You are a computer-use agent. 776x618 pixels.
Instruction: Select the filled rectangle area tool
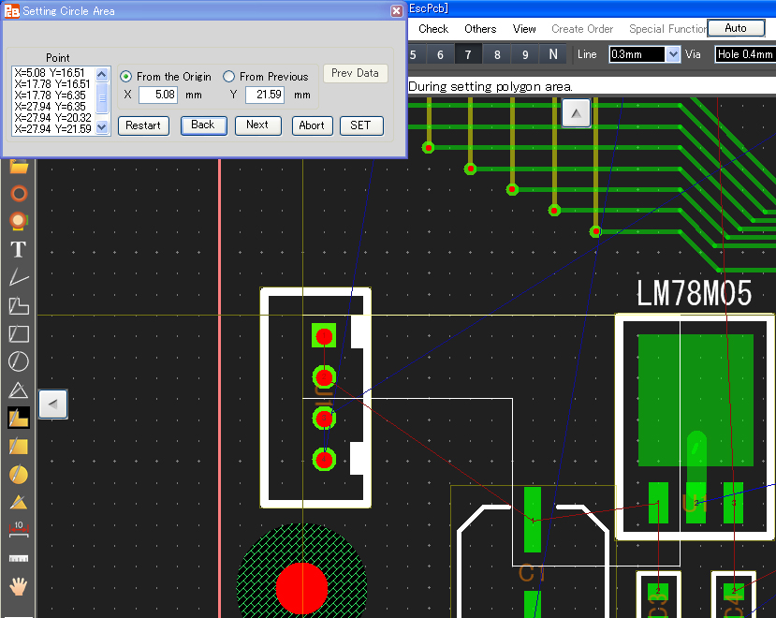(x=19, y=446)
